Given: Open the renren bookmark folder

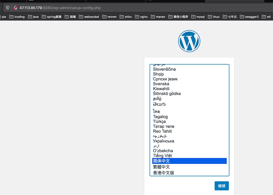Looking at the screenshot, I should point(109,17).
